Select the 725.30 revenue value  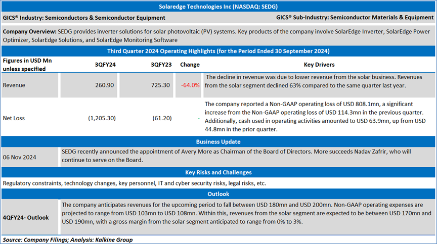tap(160, 85)
